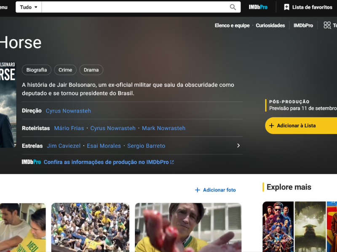Click the plus icon beside Adicionar foto
This screenshot has width=337, height=252.
tap(197, 190)
